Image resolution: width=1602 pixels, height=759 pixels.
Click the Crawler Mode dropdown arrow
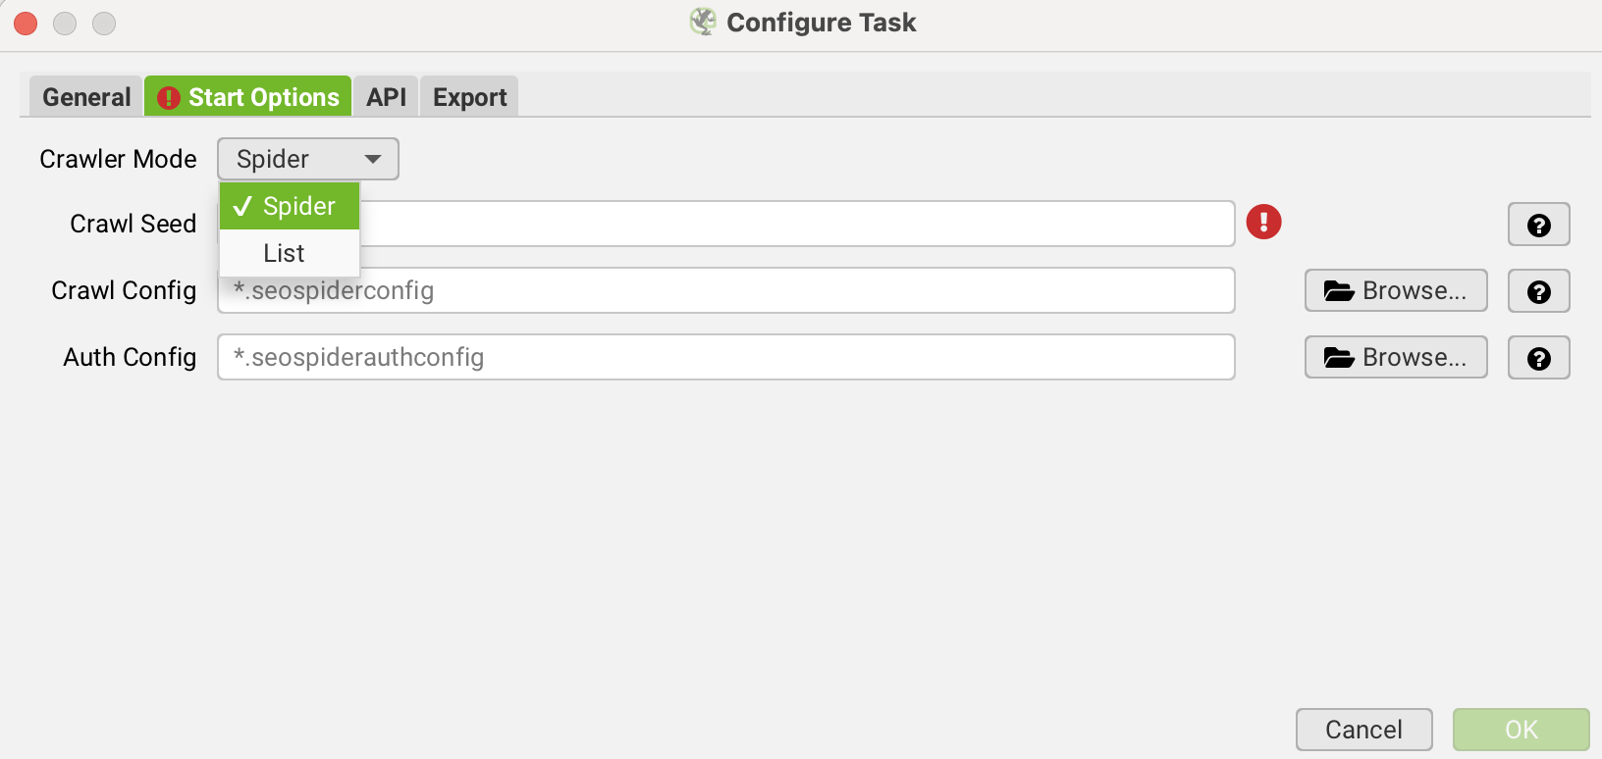(373, 159)
